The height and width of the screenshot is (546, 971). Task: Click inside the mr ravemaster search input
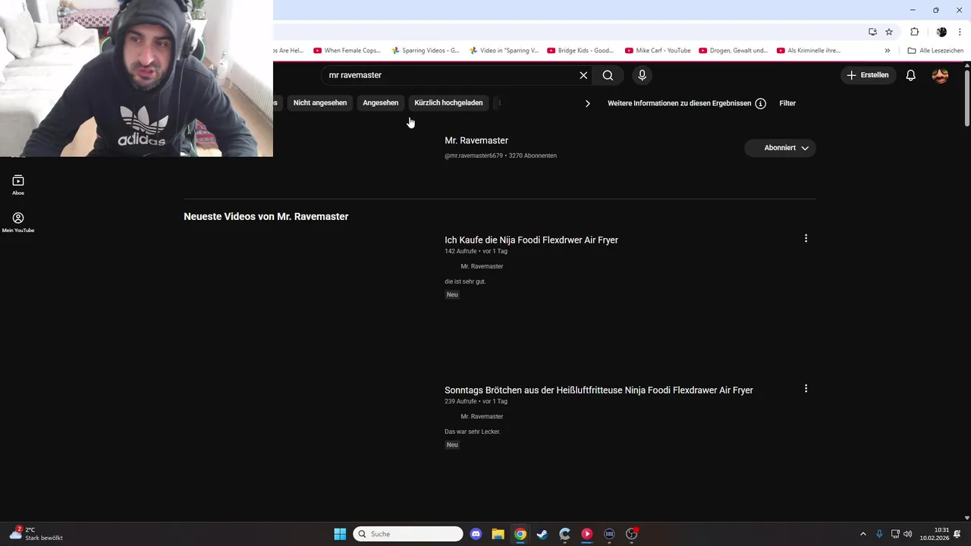(x=448, y=75)
